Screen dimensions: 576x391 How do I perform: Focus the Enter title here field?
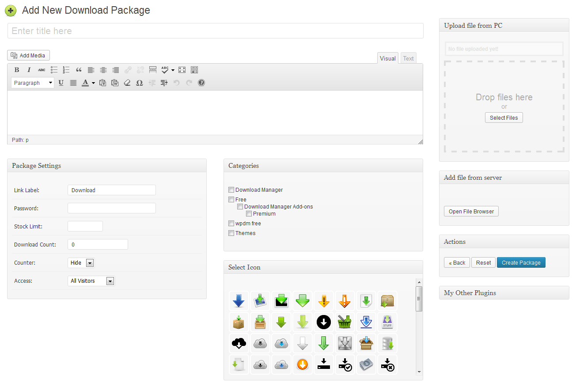(x=216, y=31)
